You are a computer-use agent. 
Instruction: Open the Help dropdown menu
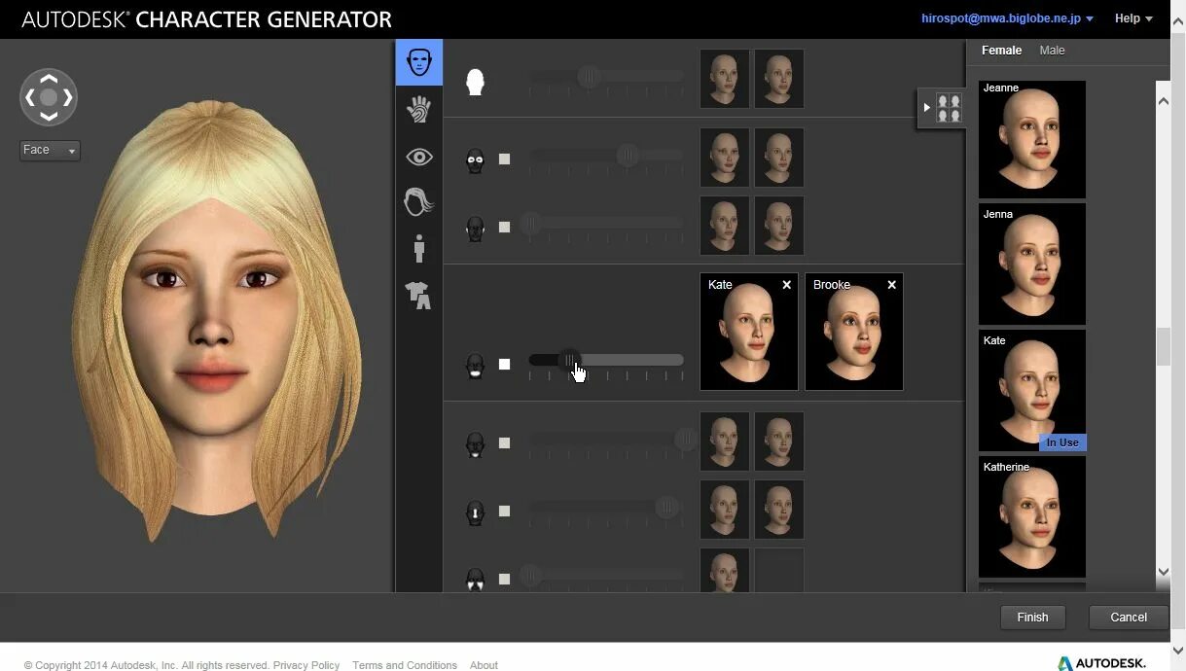click(1133, 18)
